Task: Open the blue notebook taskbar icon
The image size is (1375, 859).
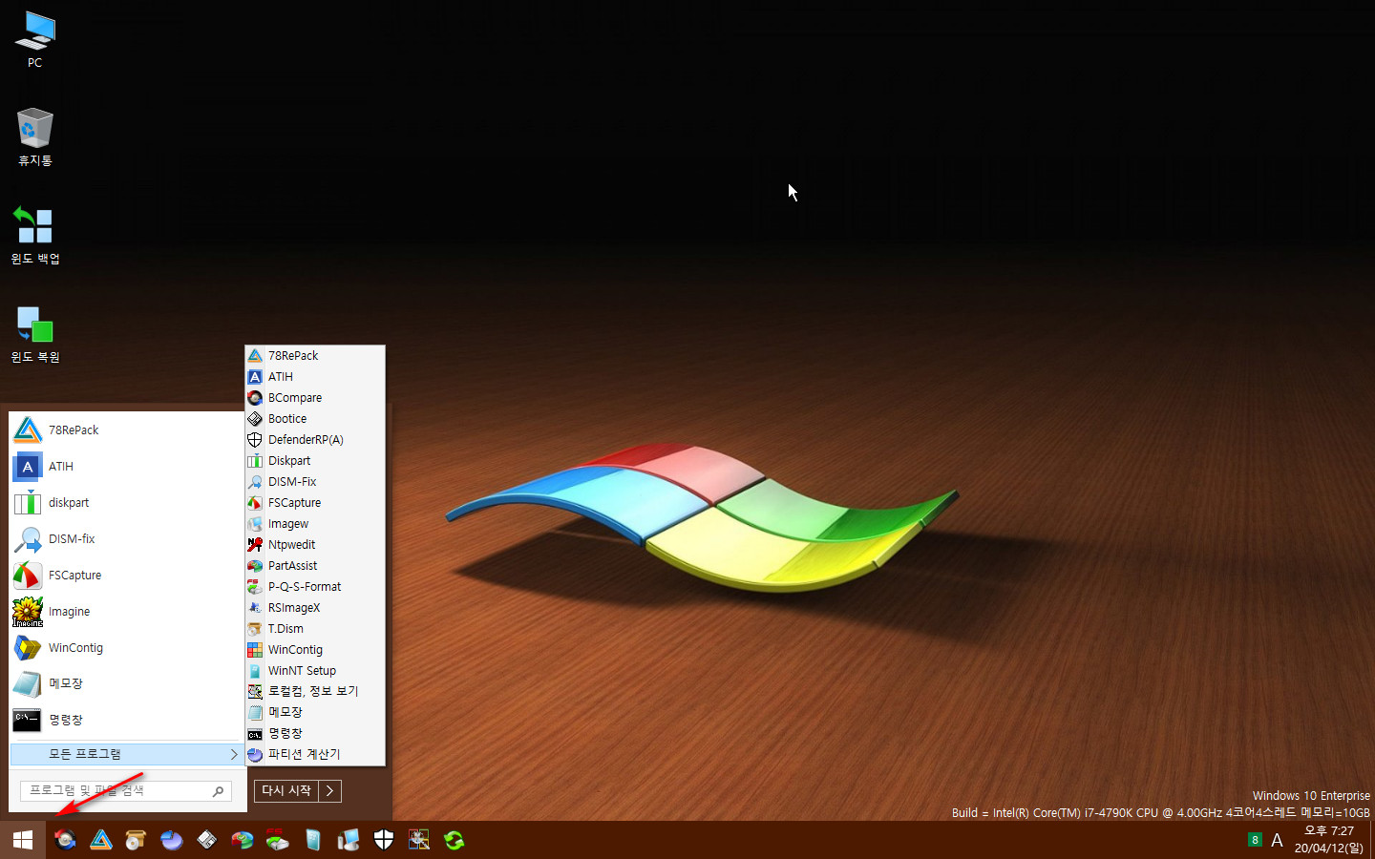Action: [x=313, y=840]
